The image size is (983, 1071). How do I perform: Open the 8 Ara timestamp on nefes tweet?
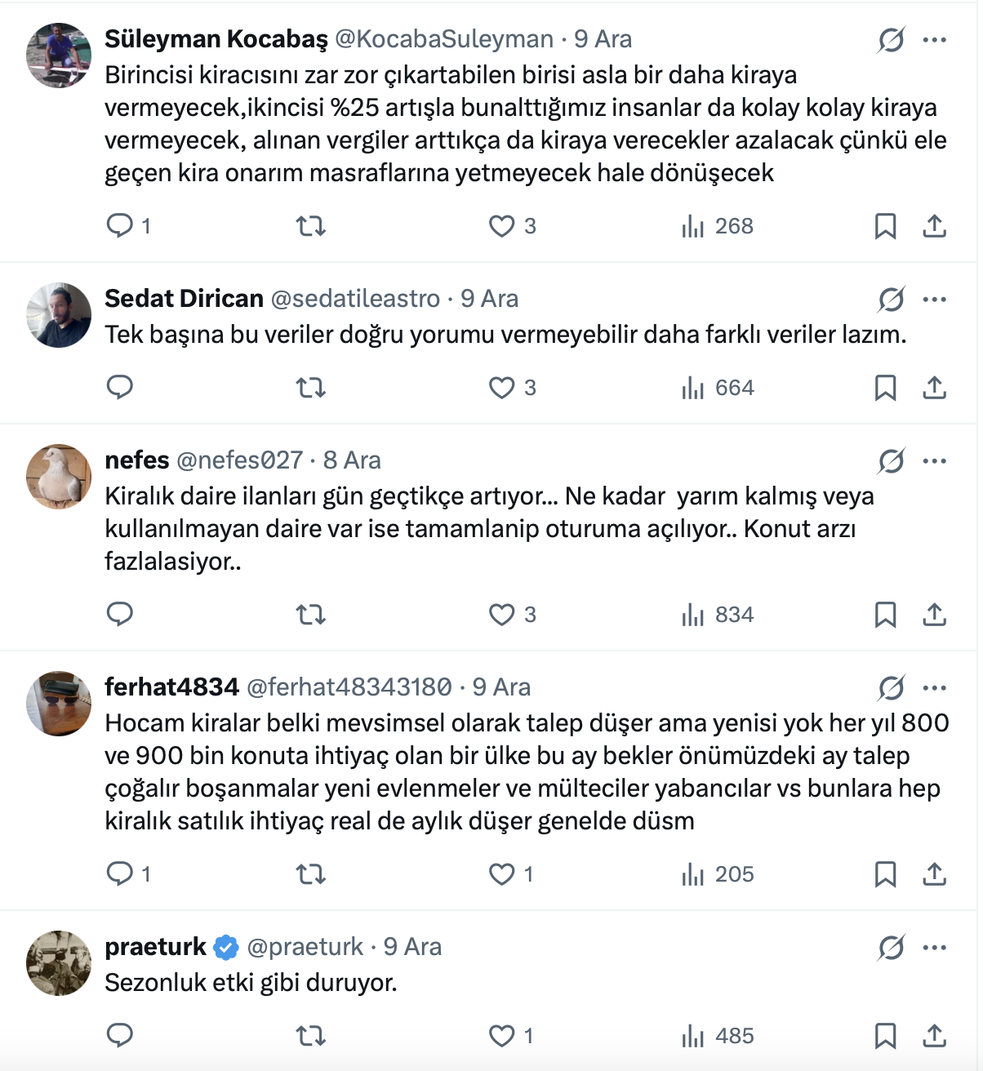click(352, 460)
